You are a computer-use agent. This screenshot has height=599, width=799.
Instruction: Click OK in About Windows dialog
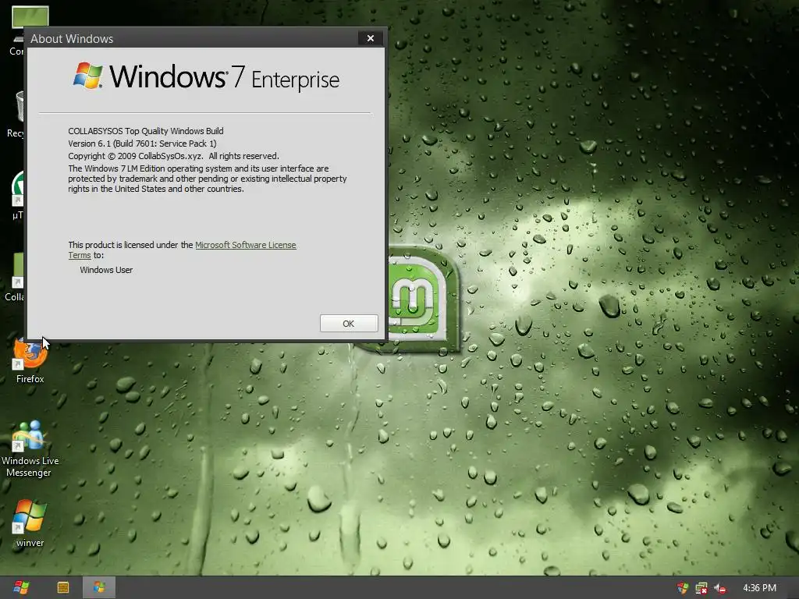pos(349,324)
